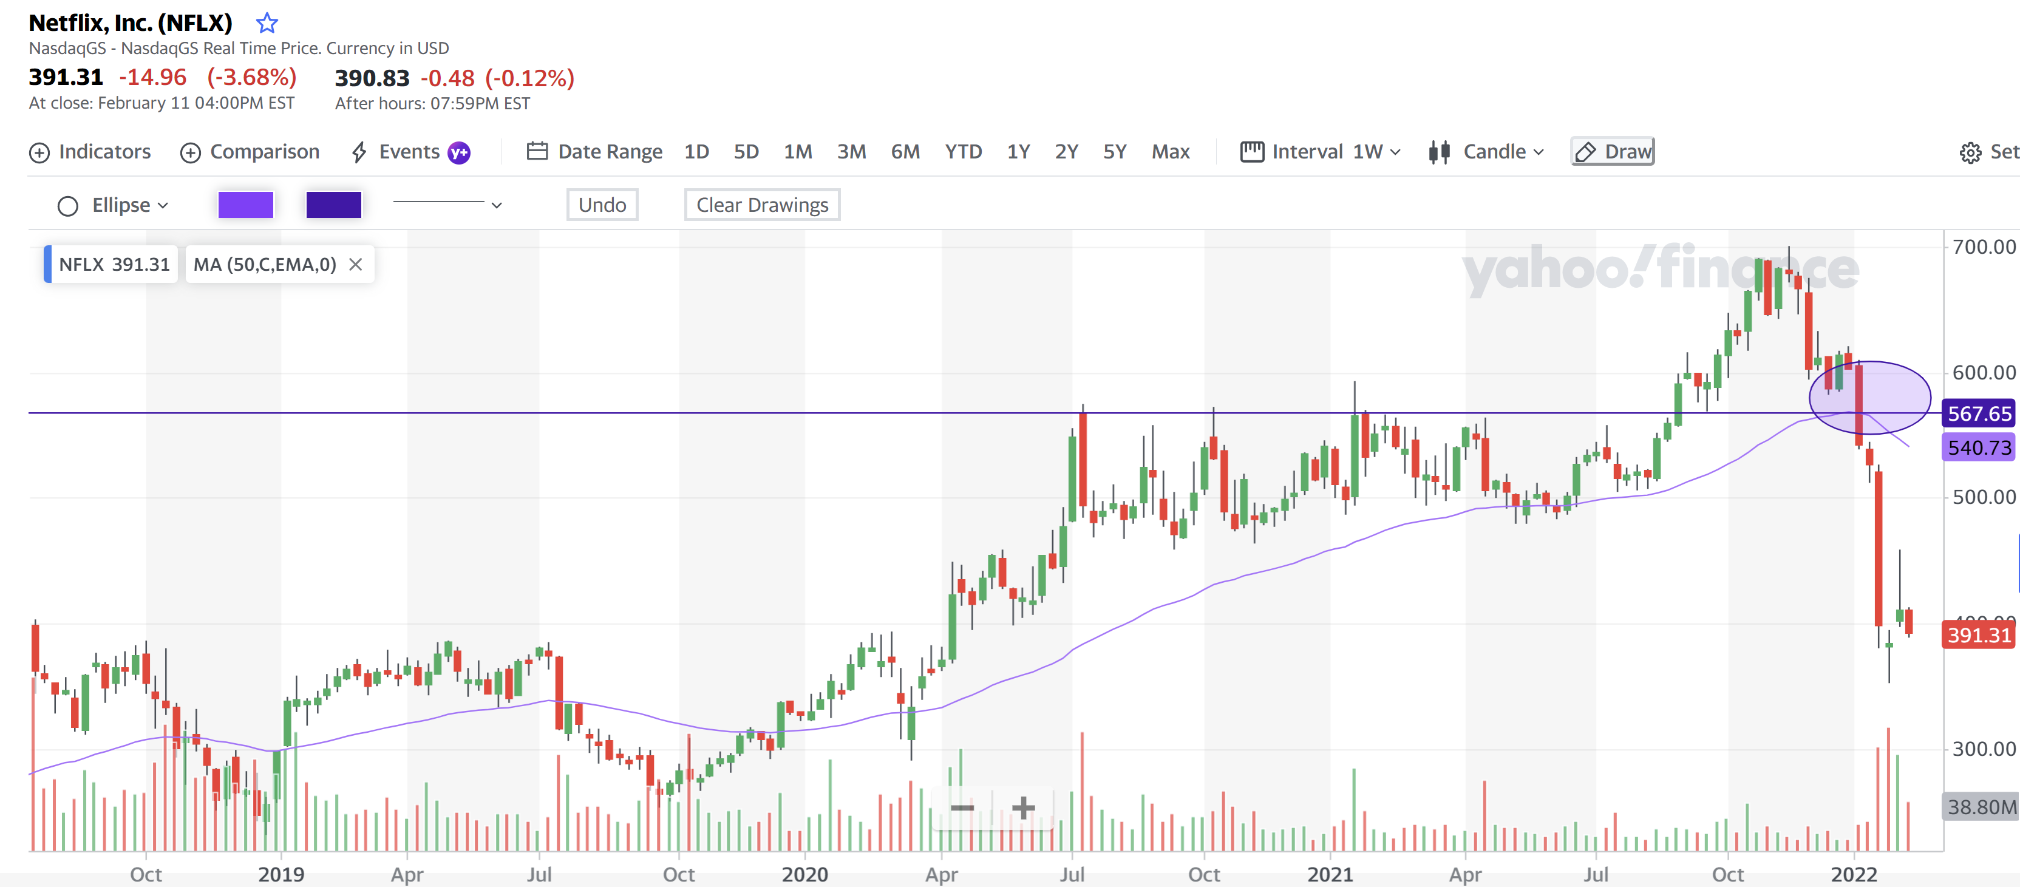Image resolution: width=2020 pixels, height=887 pixels.
Task: Click the after hours price 390.83
Action: pyautogui.click(x=372, y=78)
